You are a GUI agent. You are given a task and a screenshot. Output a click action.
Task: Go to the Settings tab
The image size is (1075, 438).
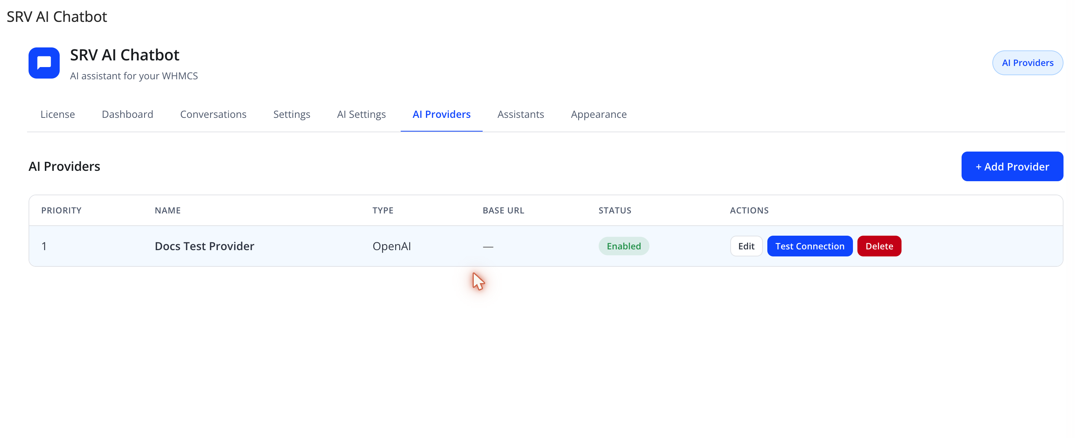coord(292,114)
